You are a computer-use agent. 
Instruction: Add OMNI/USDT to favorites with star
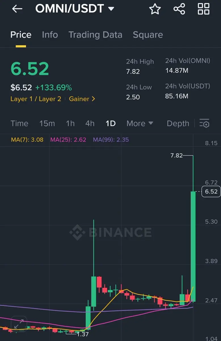click(155, 9)
